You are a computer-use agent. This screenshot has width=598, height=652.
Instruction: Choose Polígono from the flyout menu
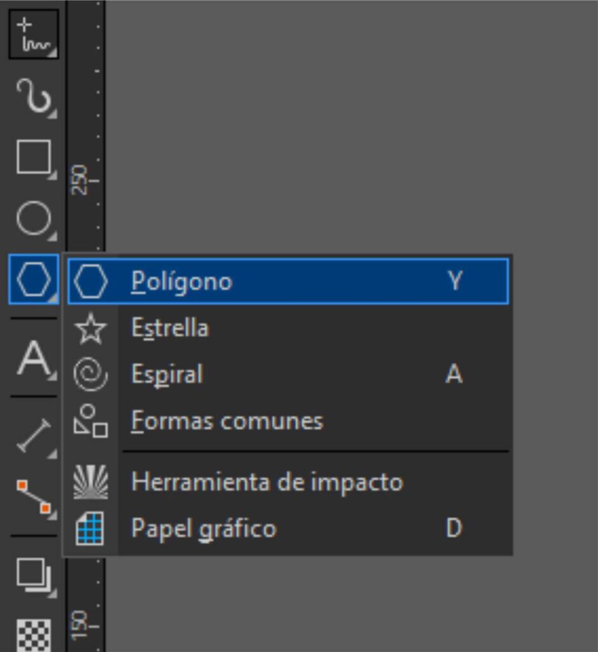pos(181,281)
